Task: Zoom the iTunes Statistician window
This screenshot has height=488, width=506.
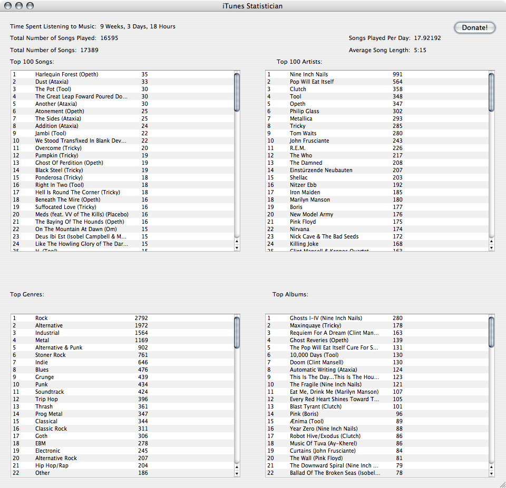Action: (x=30, y=6)
